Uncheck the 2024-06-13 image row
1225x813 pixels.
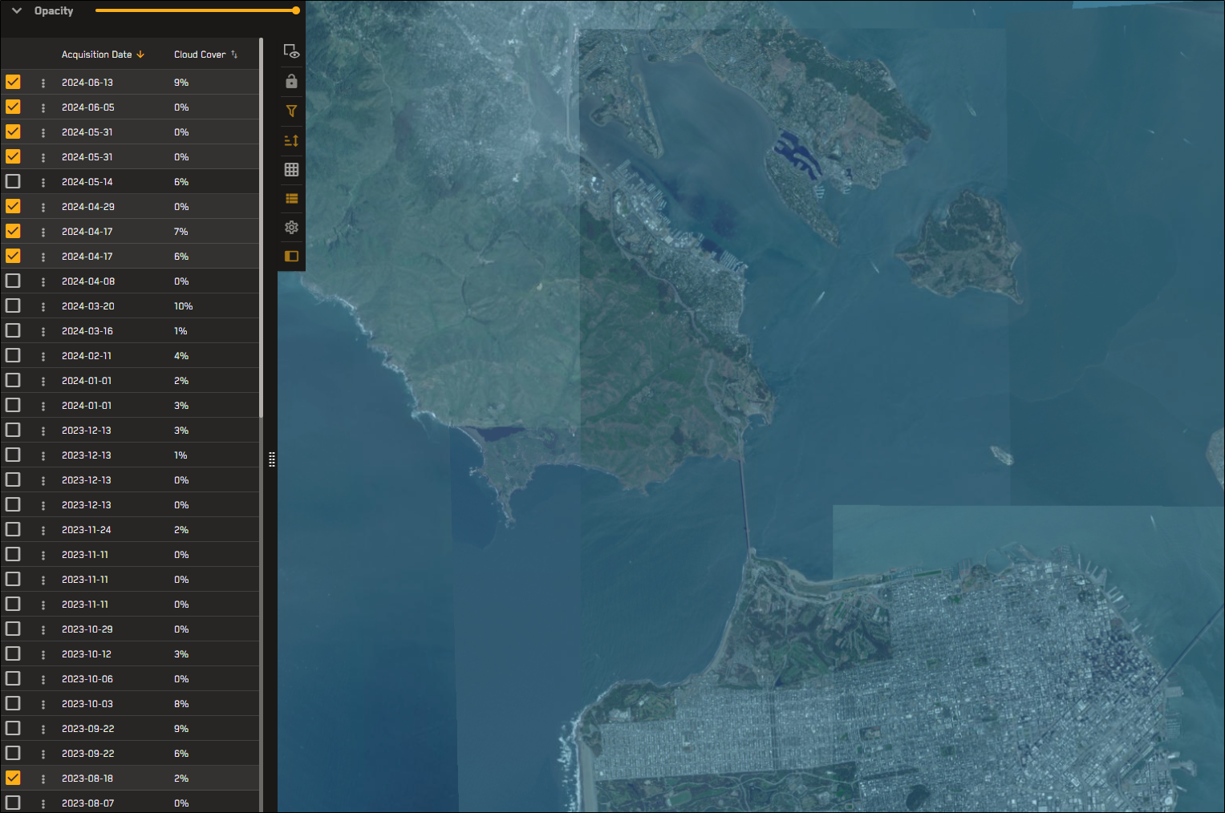(x=13, y=82)
